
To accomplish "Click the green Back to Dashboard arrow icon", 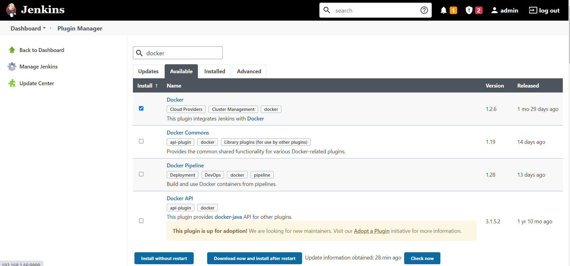I will [12, 50].
